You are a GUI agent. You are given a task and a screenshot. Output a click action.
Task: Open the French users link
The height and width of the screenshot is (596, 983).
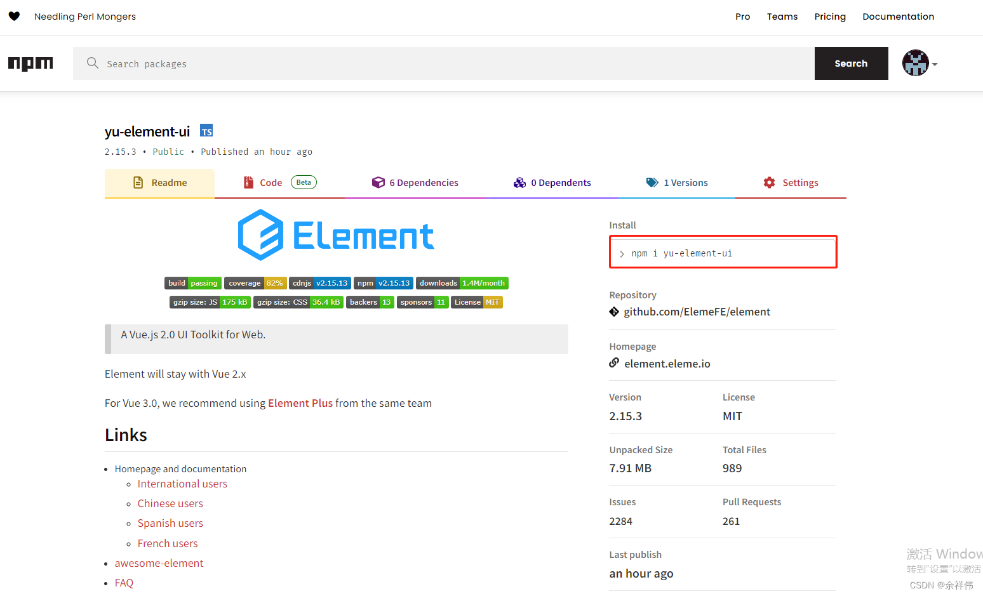point(168,543)
